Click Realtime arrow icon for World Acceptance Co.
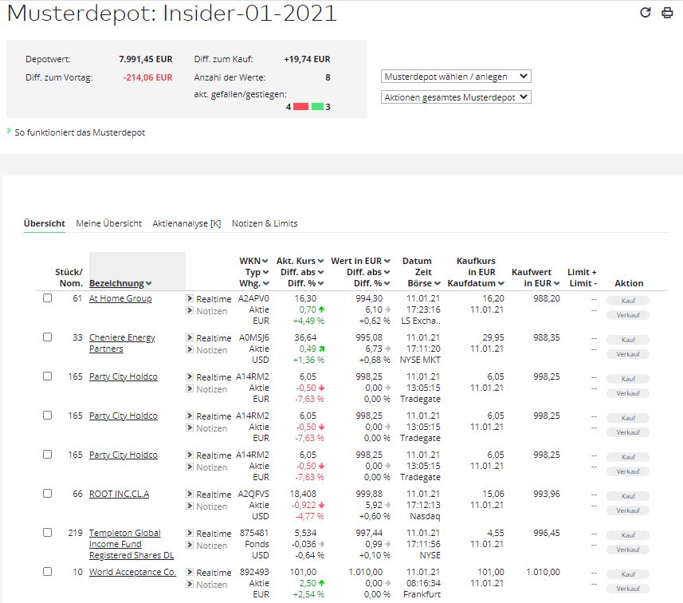This screenshot has height=603, width=683. click(x=190, y=572)
